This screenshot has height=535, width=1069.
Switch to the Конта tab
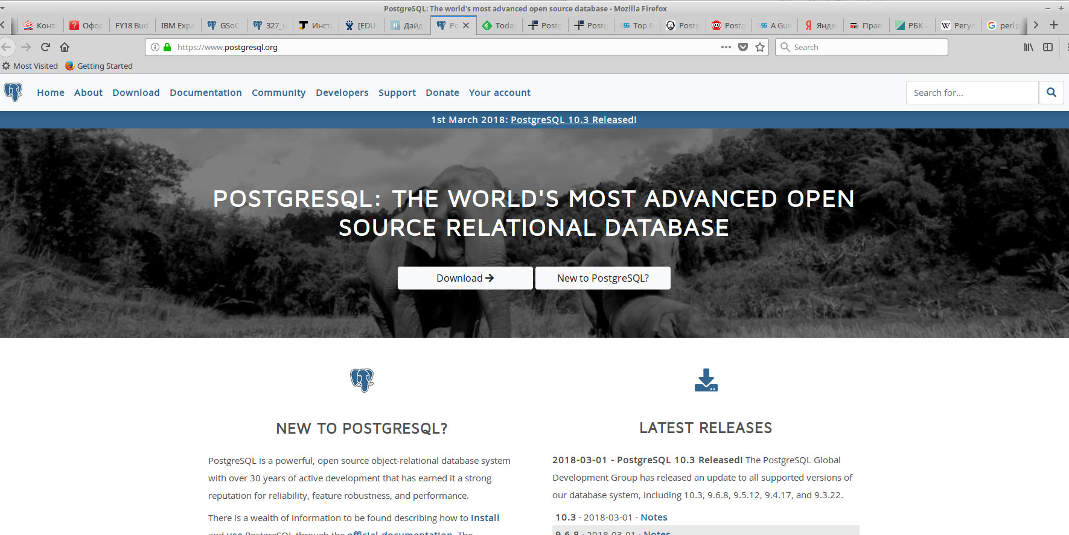[x=40, y=25]
